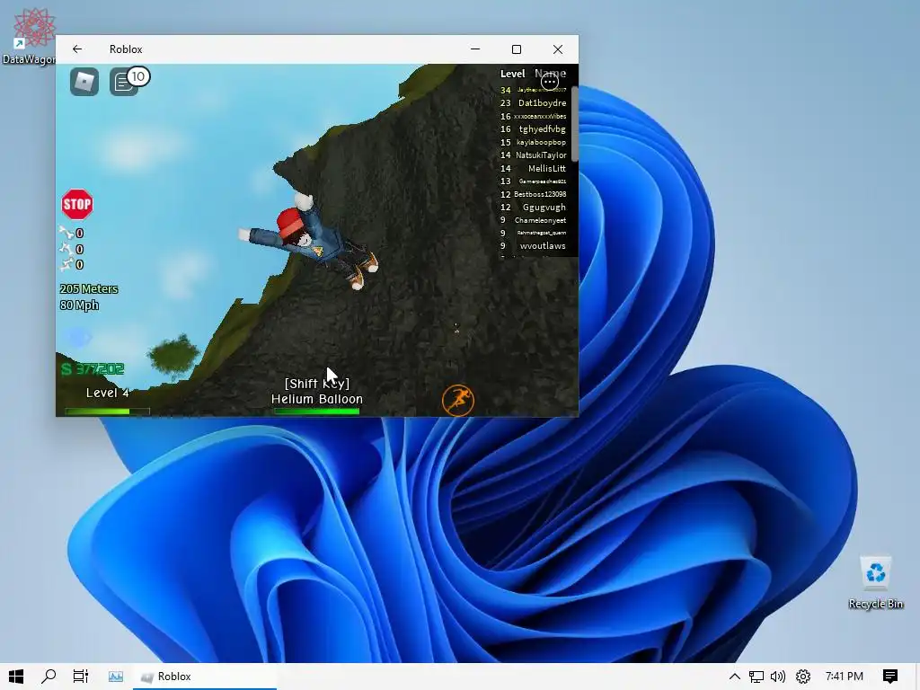Maximize the Roblox window
Image resolution: width=920 pixels, height=690 pixels.
click(x=517, y=49)
